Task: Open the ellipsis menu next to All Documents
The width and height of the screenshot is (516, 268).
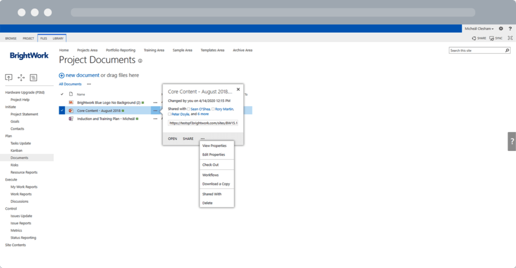Action: click(89, 84)
